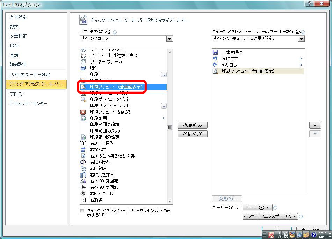Click the arrow beside やり直し in the toolbar list
Viewport: 332px width, 239px height.
(302, 65)
